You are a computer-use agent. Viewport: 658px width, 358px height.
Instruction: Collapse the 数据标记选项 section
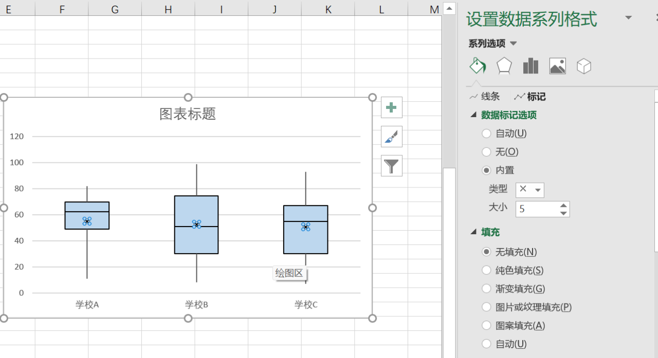tap(473, 115)
